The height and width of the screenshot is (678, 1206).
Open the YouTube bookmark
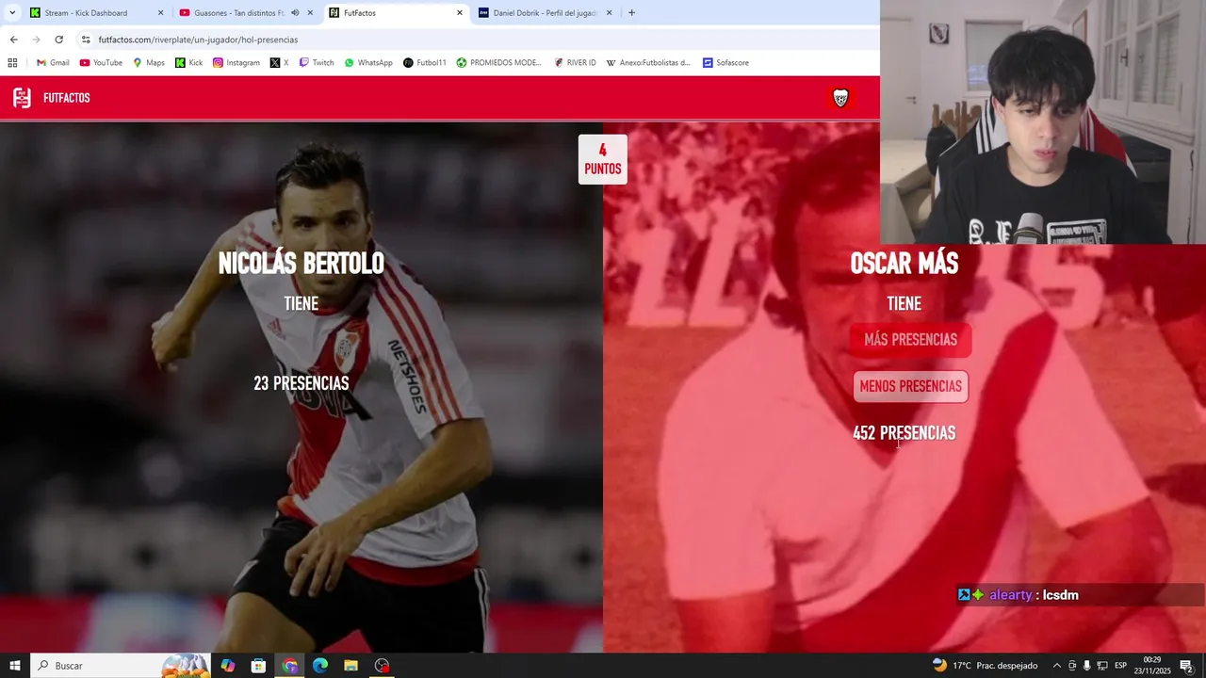[101, 63]
